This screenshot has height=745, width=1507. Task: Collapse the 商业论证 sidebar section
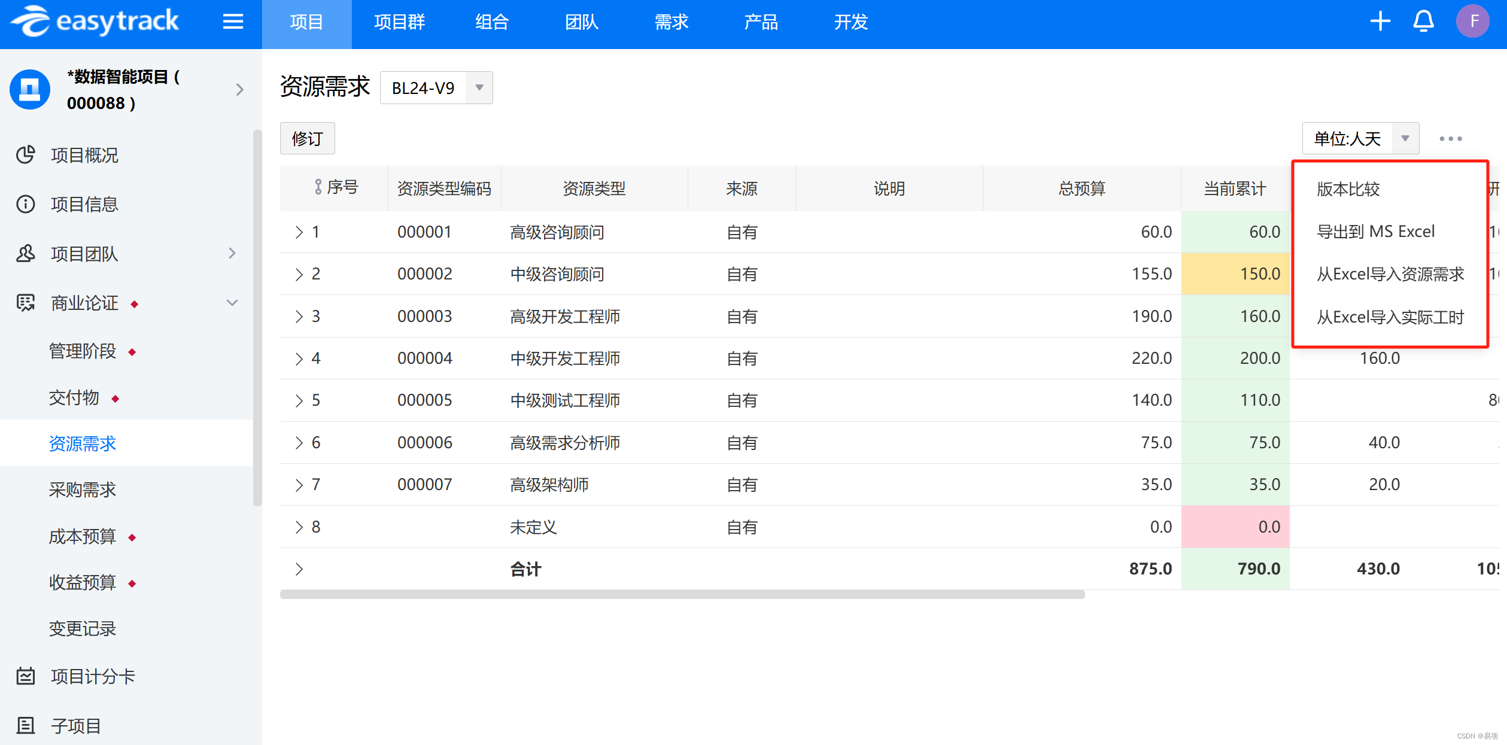[232, 303]
